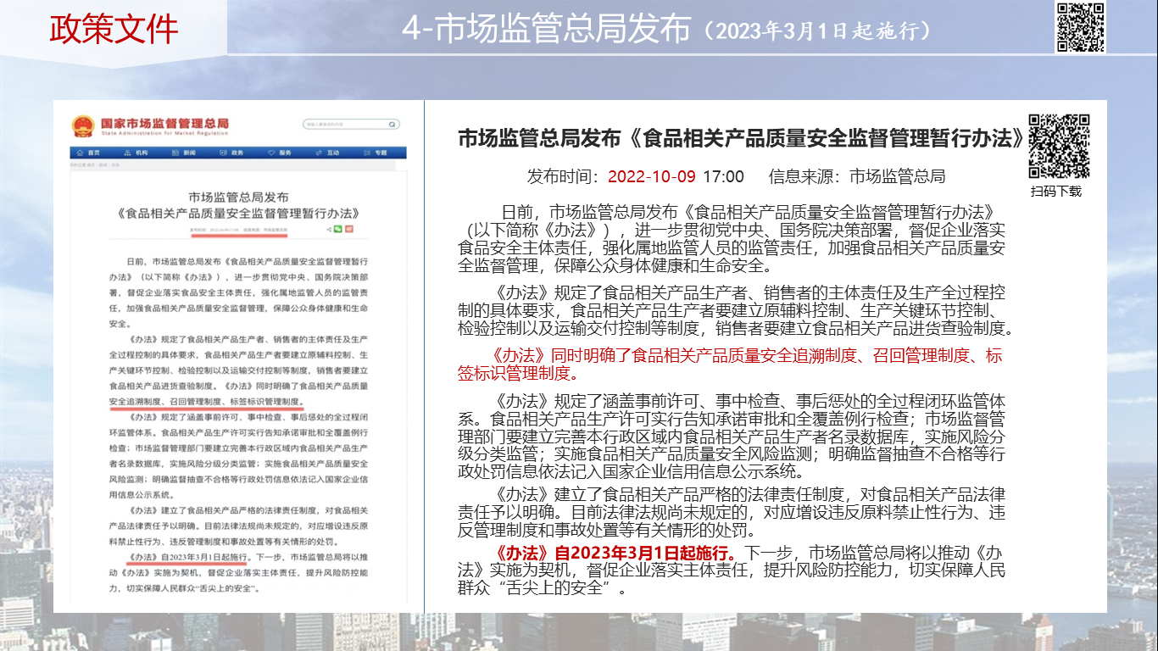Image resolution: width=1158 pixels, height=651 pixels.
Task: Click 信息来源：市场监管总局 text
Action: click(857, 176)
